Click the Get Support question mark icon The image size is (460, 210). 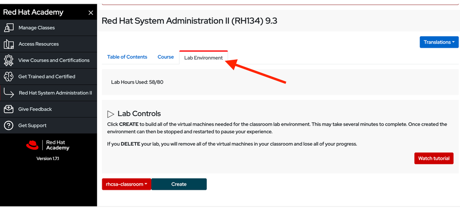click(8, 125)
